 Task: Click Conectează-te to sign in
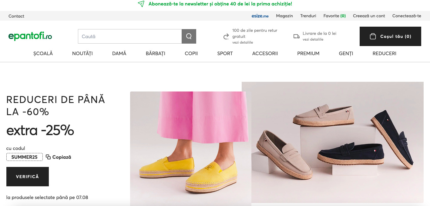click(x=407, y=16)
